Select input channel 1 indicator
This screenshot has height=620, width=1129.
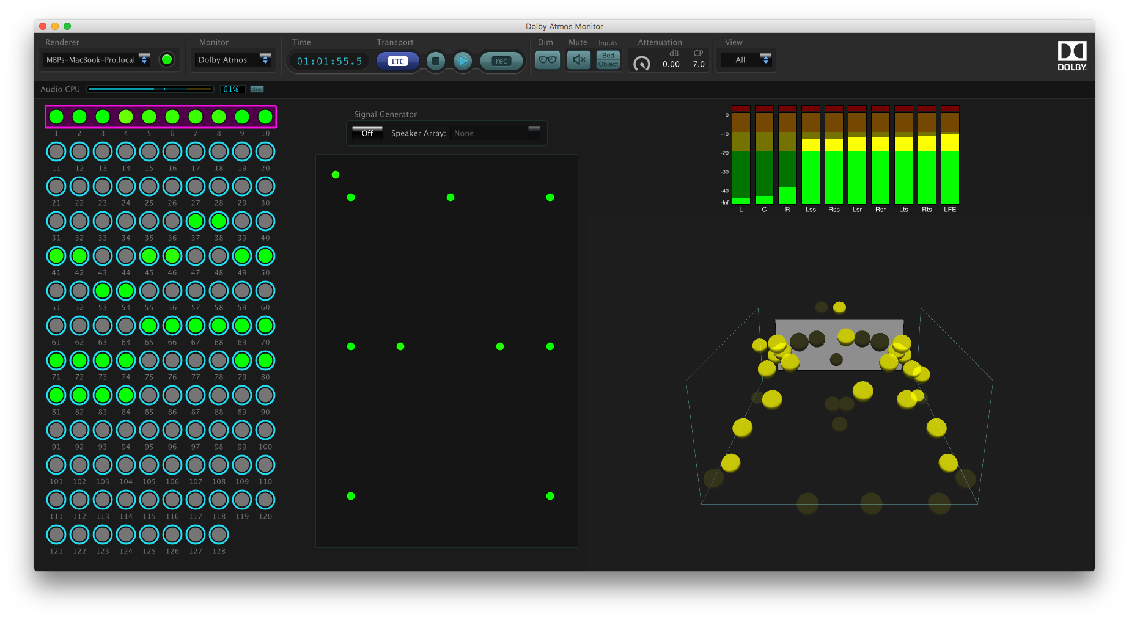tap(56, 116)
